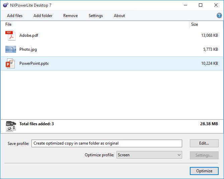The width and height of the screenshot is (224, 179).
Task: Click the Photo.jpg image thumbnail
Action: [11, 49]
